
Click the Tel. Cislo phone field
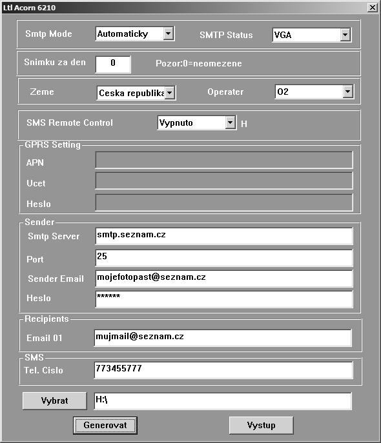tap(223, 370)
